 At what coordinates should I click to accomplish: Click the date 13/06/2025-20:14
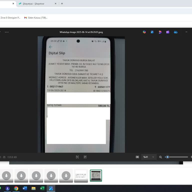(x=56, y=90)
